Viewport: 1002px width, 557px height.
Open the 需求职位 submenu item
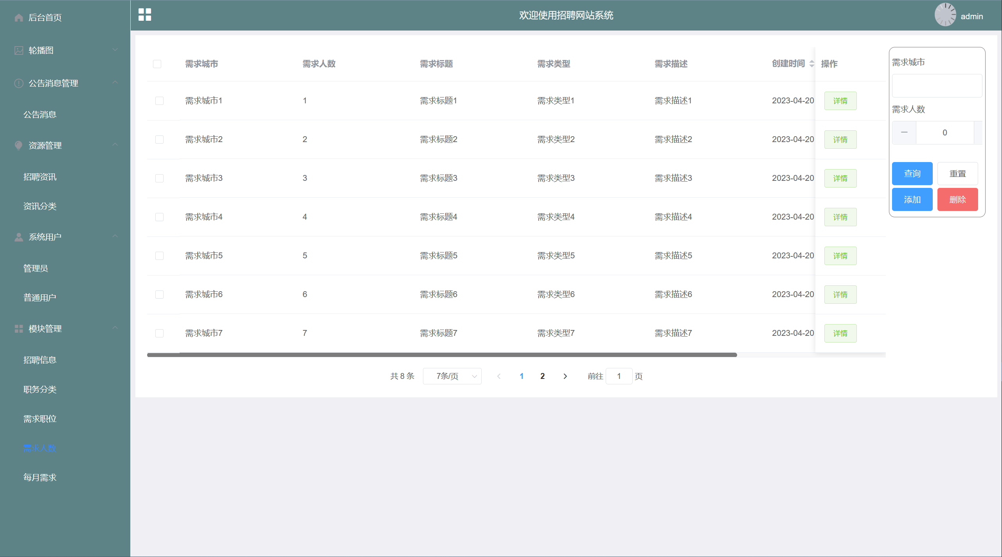coord(40,419)
